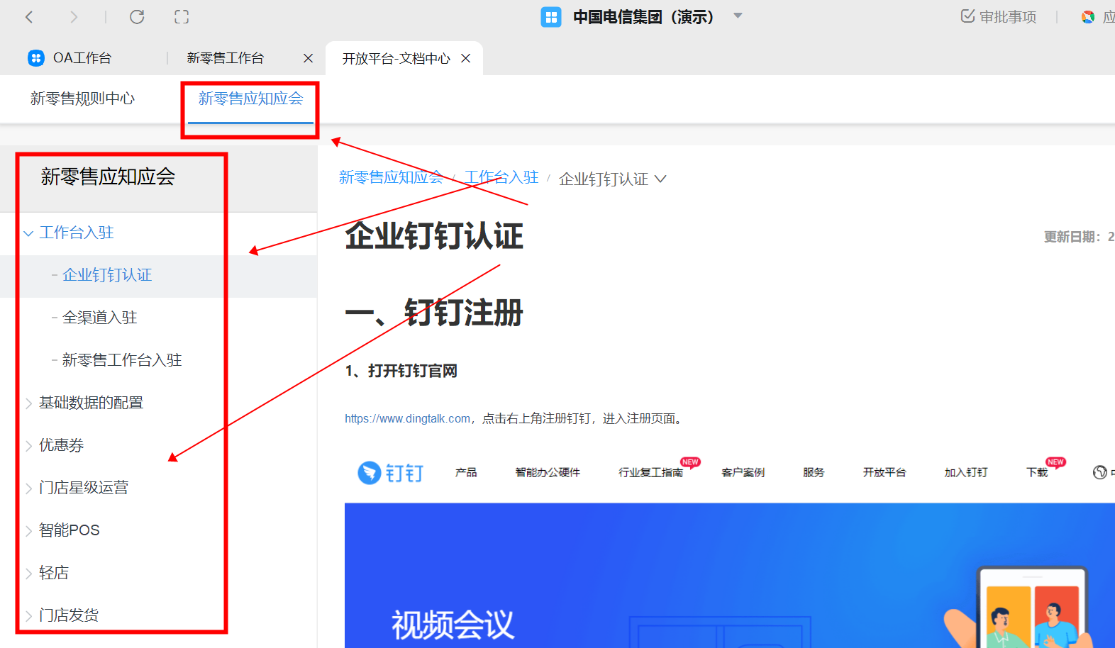The image size is (1115, 648).
Task: Click the 审批事项 checkmark icon
Action: pyautogui.click(x=967, y=16)
